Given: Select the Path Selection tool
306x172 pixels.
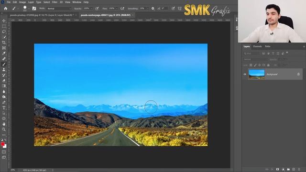Looking at the screenshot, I should point(4,113).
